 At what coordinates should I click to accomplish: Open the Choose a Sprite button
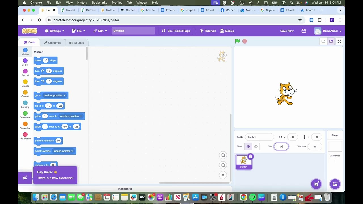tap(316, 184)
